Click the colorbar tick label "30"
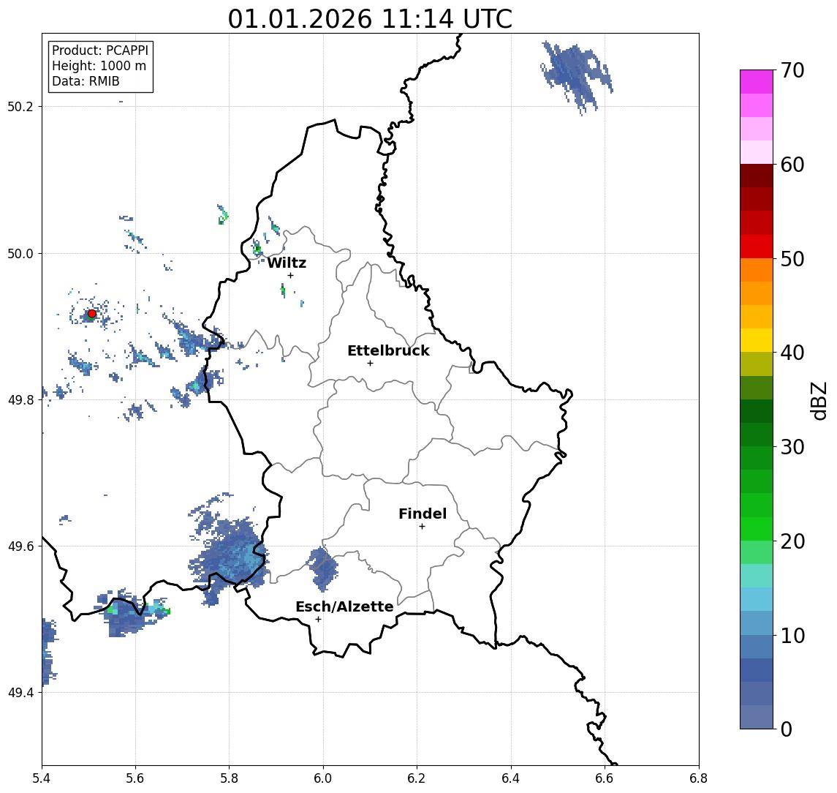 click(x=792, y=447)
